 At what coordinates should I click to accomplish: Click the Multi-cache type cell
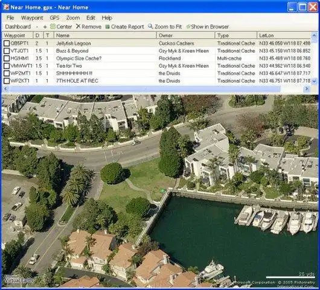(x=229, y=58)
